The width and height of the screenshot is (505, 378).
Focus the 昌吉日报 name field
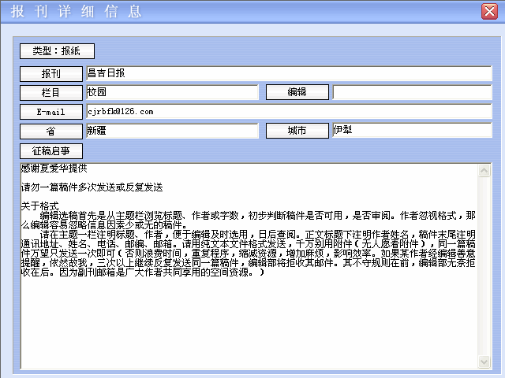pos(290,73)
